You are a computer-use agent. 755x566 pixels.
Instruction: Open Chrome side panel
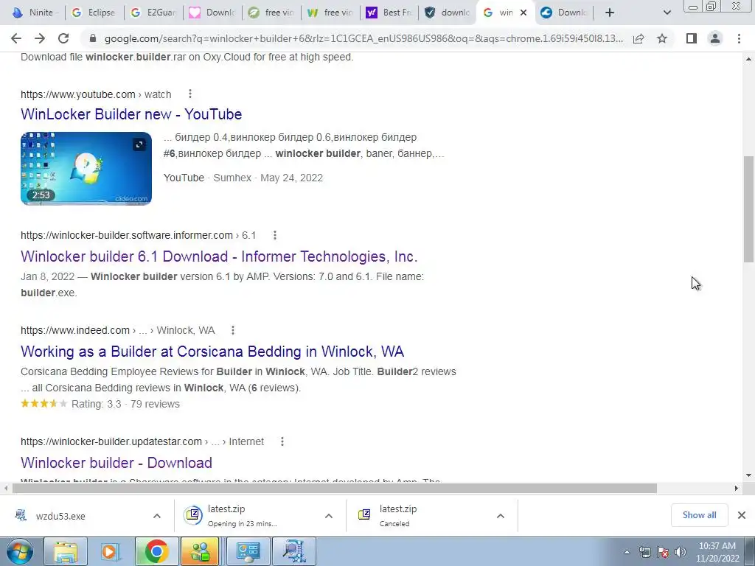(692, 38)
